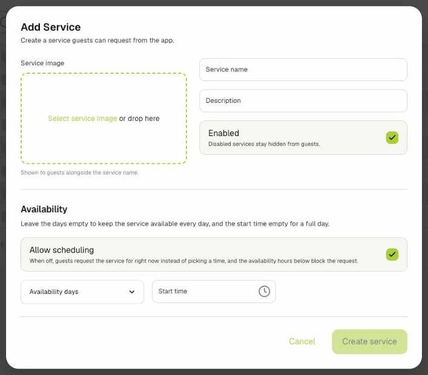Open the Availability days dropdown

point(82,292)
